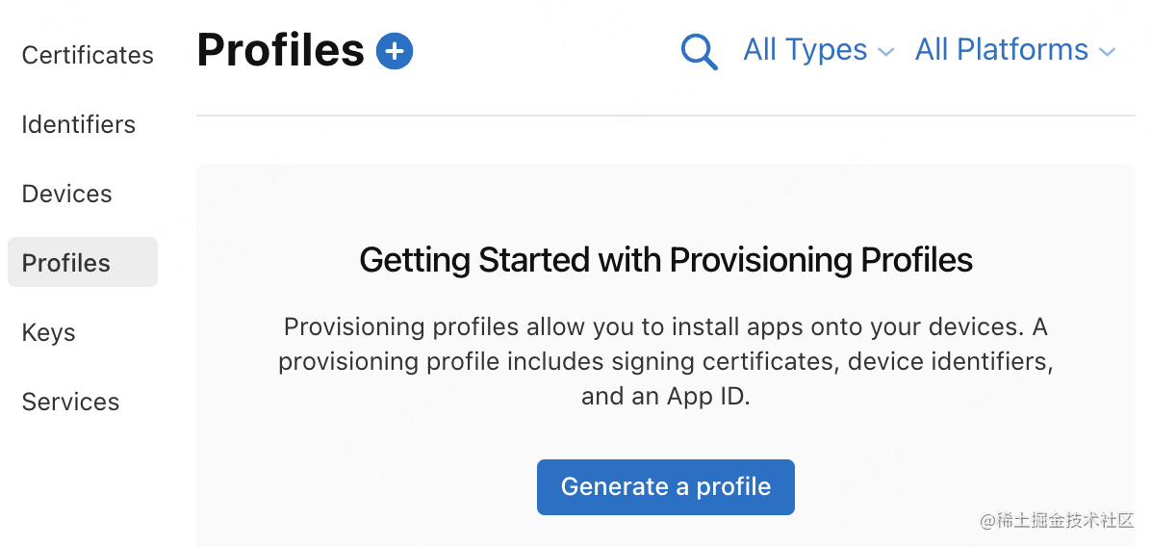Click the All Types label text
The height and width of the screenshot is (547, 1151).
(x=806, y=50)
